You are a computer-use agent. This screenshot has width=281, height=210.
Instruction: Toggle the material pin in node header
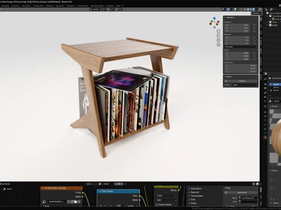tap(125, 184)
